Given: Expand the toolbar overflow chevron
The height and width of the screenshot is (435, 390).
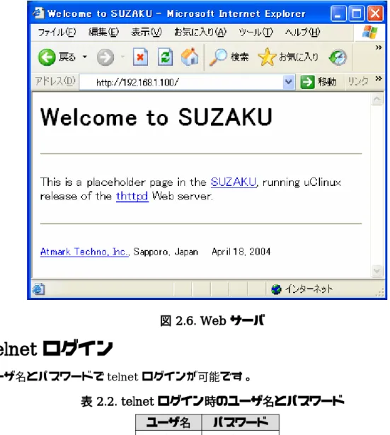Looking at the screenshot, I should pos(379,47).
